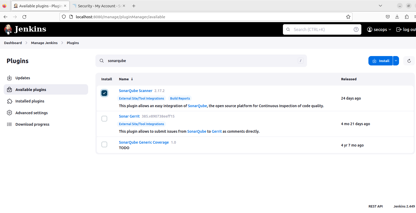
Task: Uncheck the SonarQube Scanner install checkbox
Action: [104, 93]
